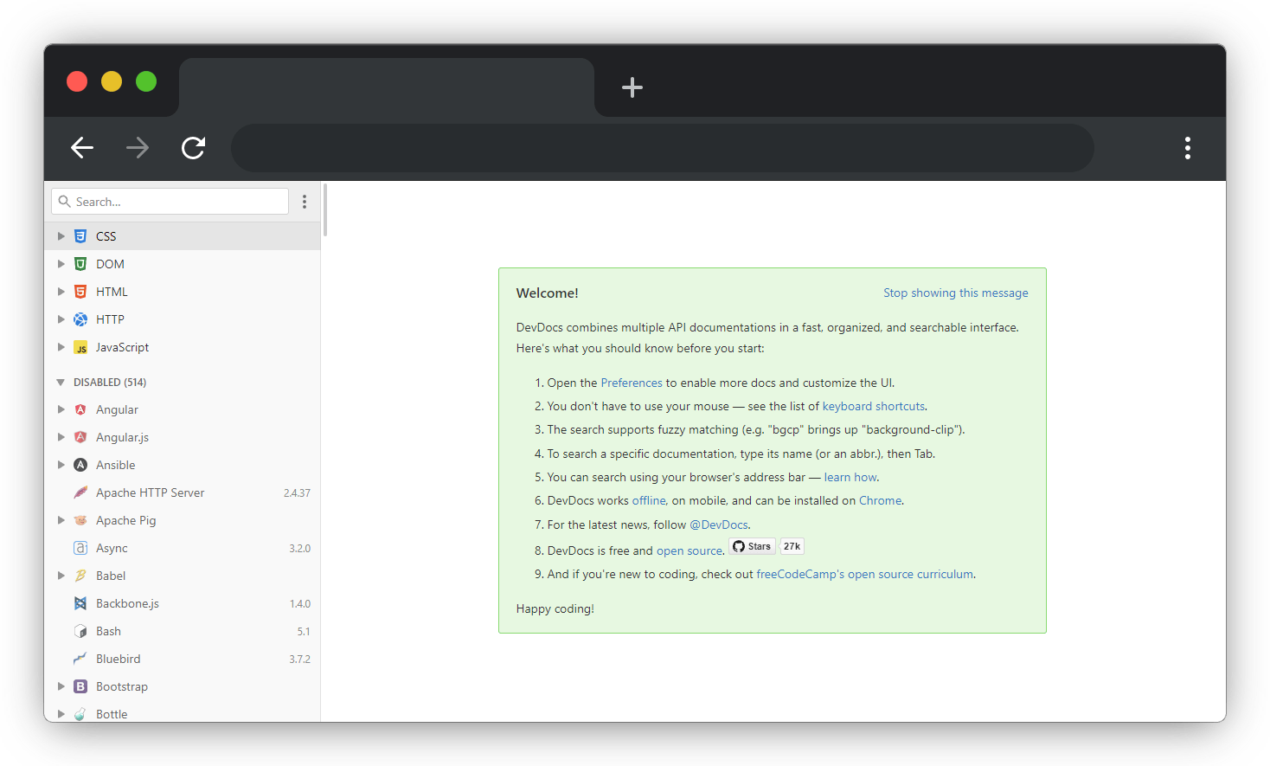
Task: Select the Bluebird entry
Action: pos(183,659)
